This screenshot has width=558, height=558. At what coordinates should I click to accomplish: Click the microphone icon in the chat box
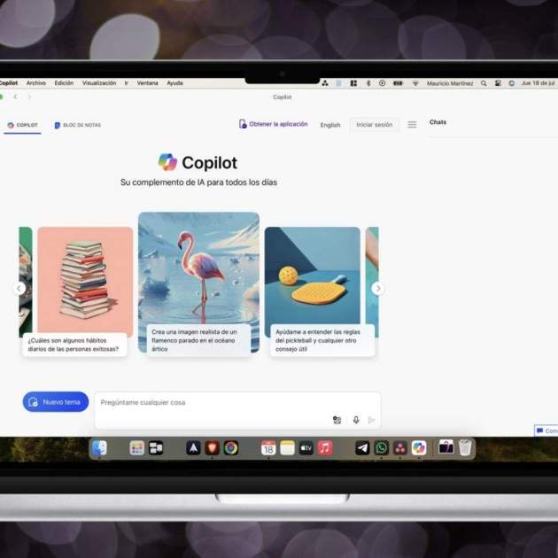click(356, 420)
